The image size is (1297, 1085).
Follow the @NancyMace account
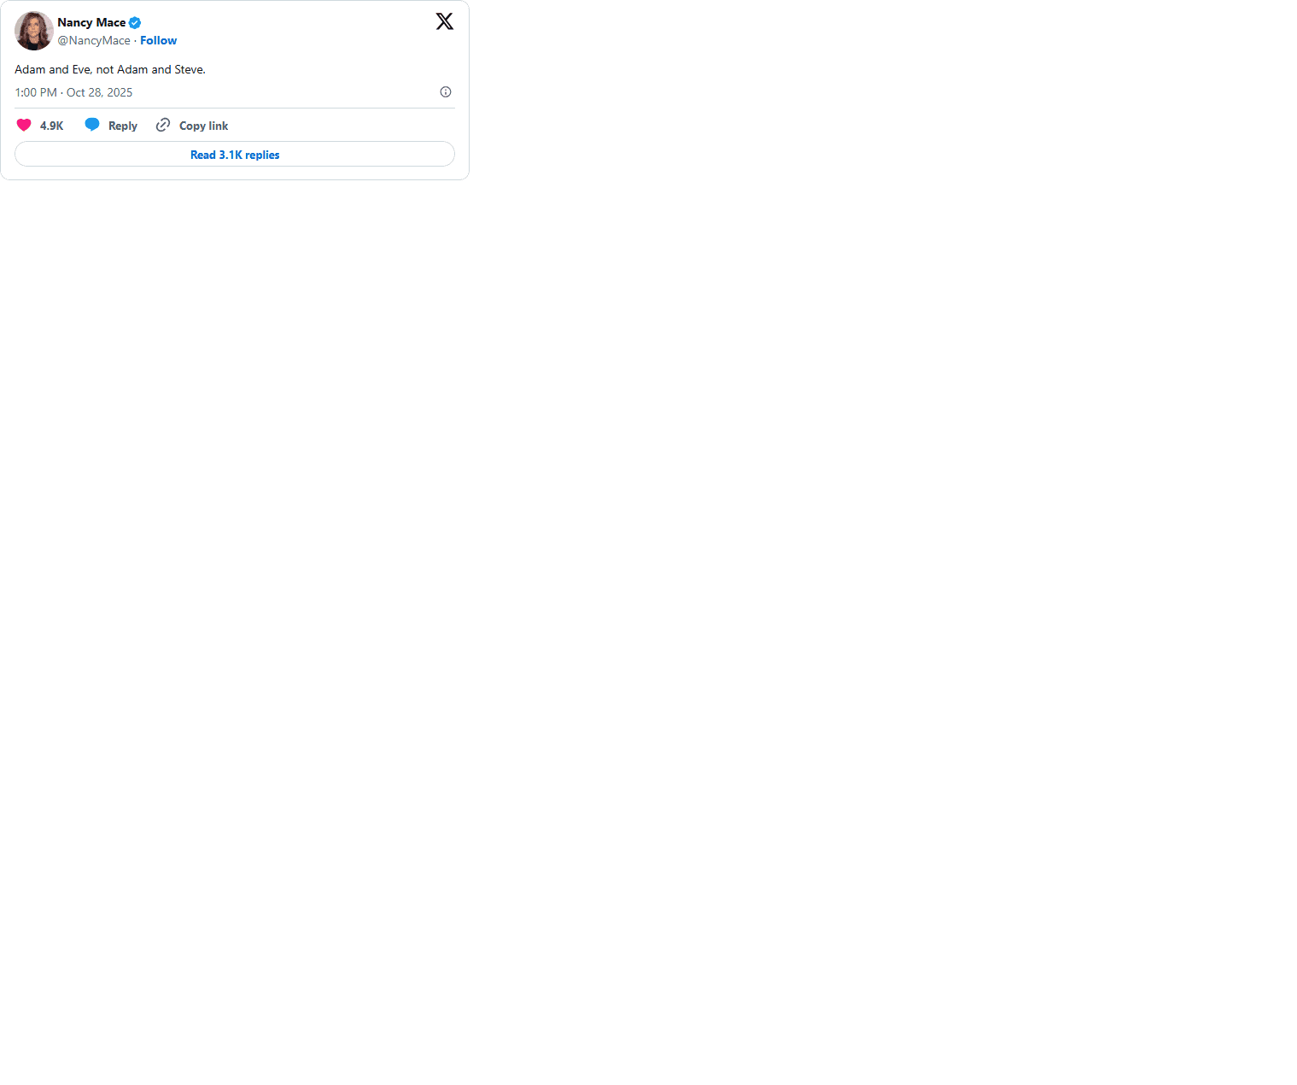click(x=159, y=40)
